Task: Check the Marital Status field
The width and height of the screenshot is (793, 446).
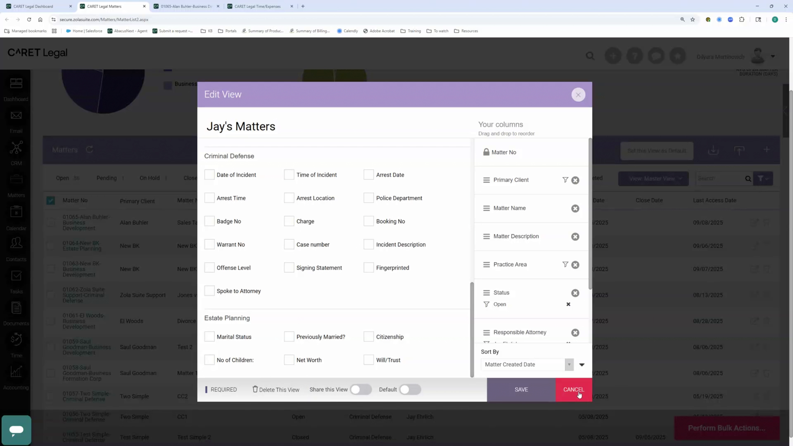Action: (209, 337)
